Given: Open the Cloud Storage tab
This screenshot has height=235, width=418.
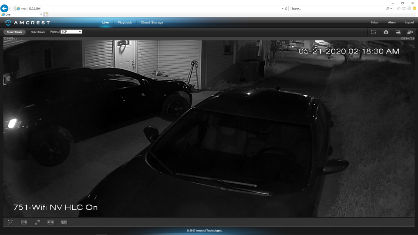Looking at the screenshot, I should 152,22.
